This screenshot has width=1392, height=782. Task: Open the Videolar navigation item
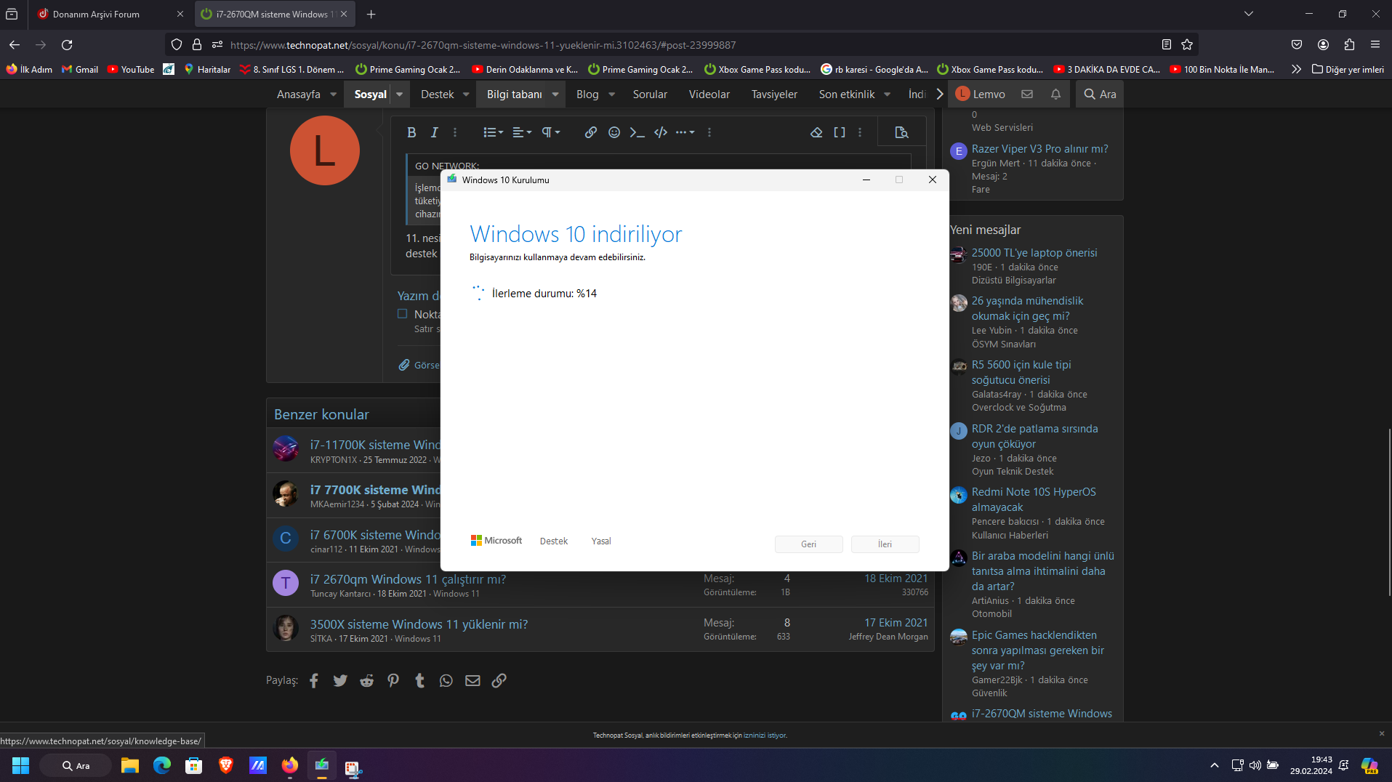coord(709,94)
